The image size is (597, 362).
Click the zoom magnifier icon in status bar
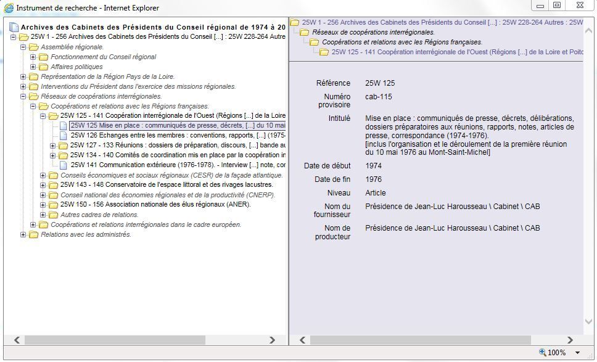(542, 353)
